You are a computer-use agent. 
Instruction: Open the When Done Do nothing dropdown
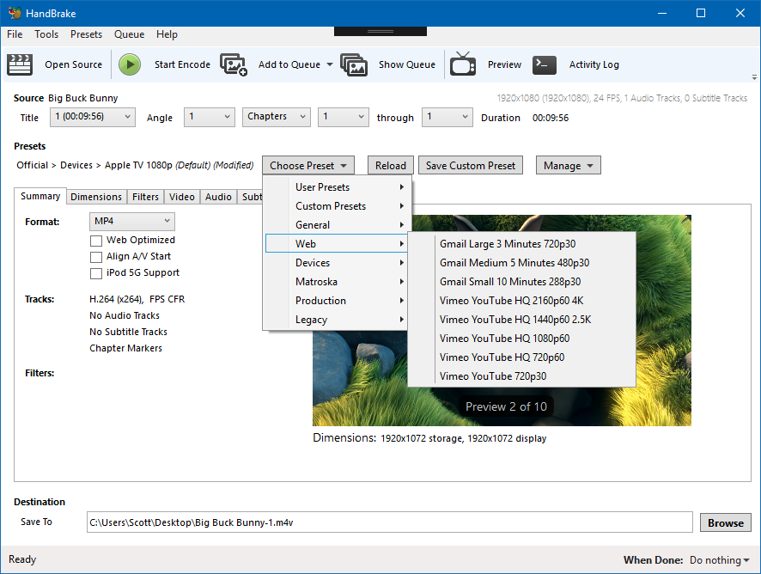[719, 560]
